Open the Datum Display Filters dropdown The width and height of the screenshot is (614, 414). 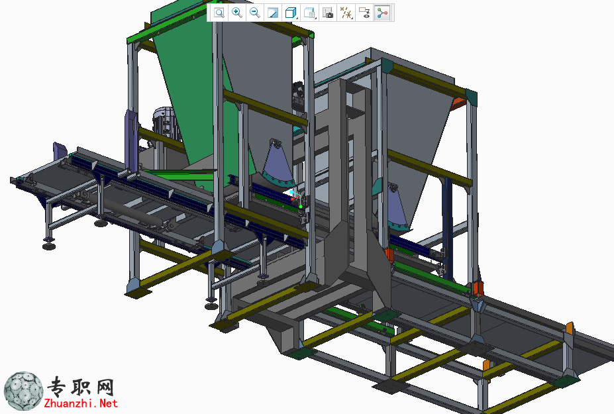pyautogui.click(x=346, y=13)
